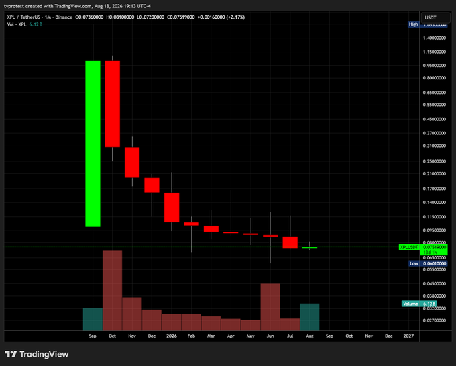Click the 13d 1h countdown label
456x366 pixels.
point(430,253)
